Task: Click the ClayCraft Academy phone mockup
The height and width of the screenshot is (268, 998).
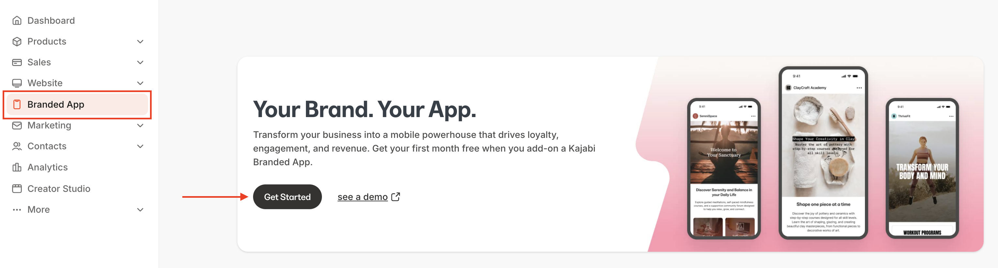Action: click(x=823, y=153)
